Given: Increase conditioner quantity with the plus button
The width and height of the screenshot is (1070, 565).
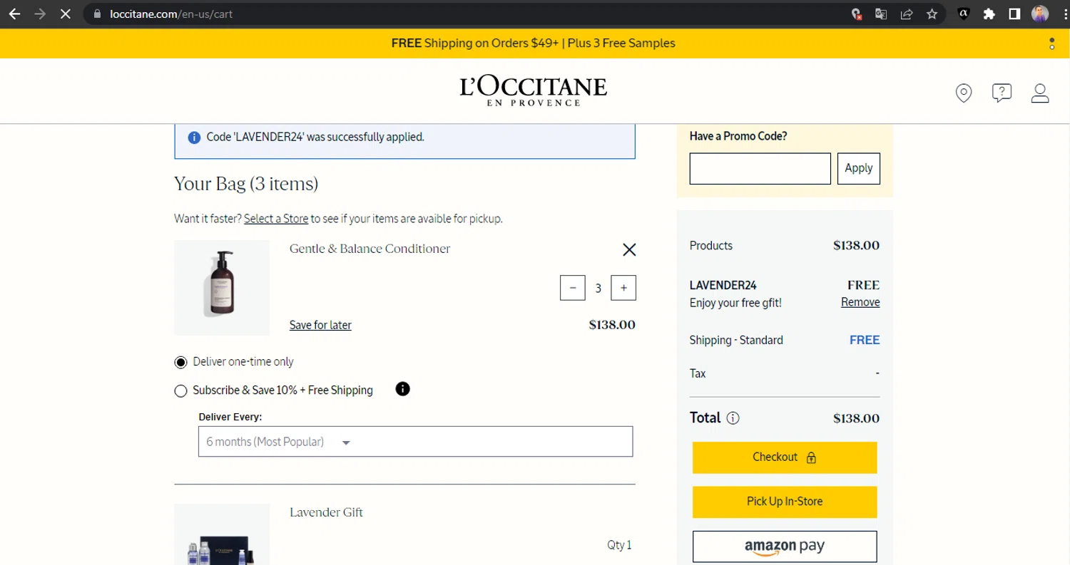Looking at the screenshot, I should pyautogui.click(x=623, y=288).
